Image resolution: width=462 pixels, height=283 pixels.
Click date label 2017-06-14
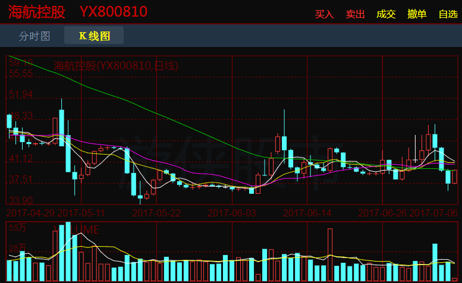click(307, 213)
